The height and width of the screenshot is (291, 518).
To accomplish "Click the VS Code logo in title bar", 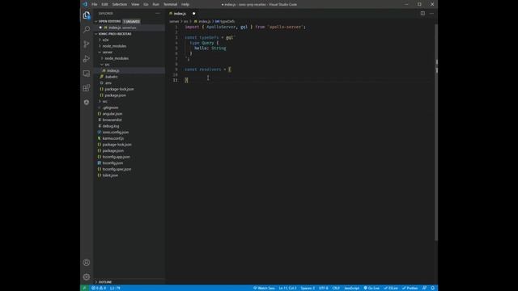I will coord(85,4).
